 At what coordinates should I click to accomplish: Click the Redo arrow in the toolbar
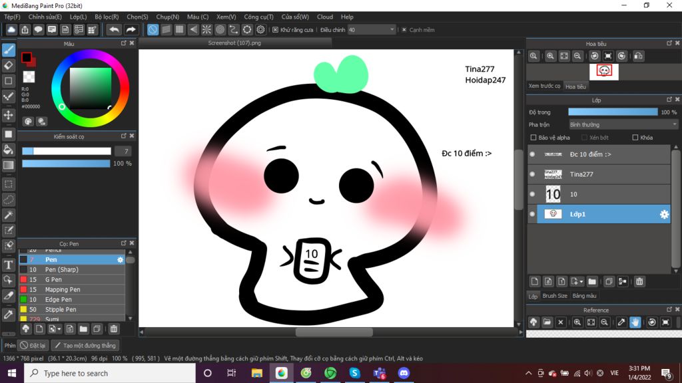(131, 29)
